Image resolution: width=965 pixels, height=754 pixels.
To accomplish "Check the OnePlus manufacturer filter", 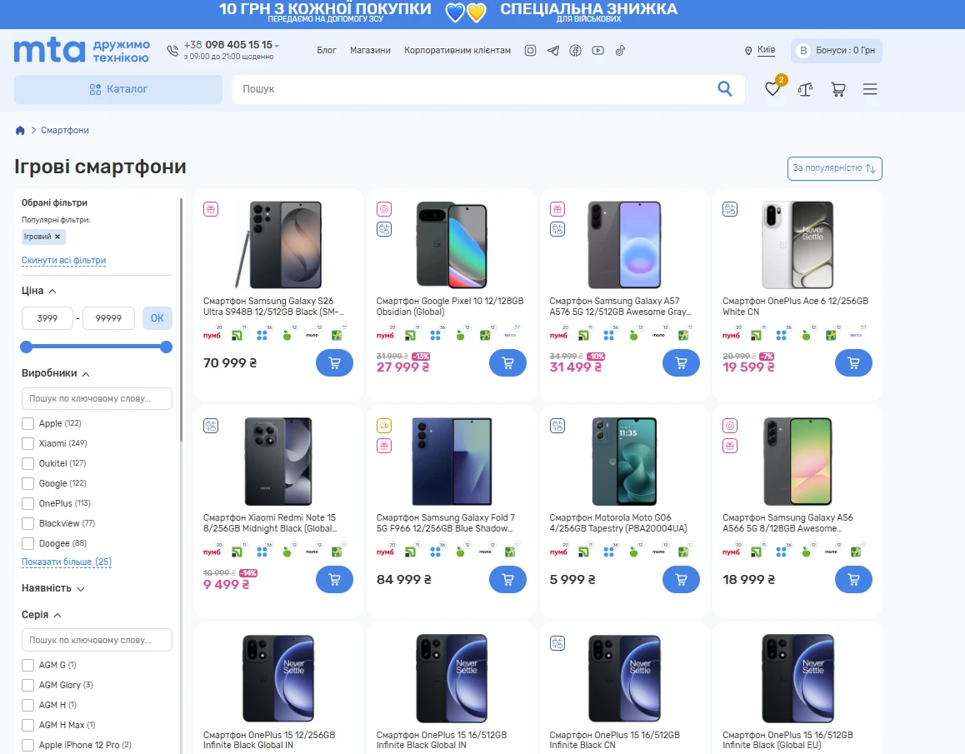I will [27, 503].
